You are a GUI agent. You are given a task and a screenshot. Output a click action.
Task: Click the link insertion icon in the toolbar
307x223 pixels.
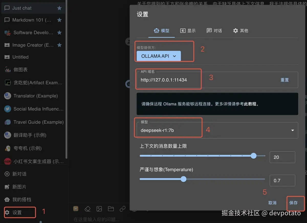click(123, 209)
